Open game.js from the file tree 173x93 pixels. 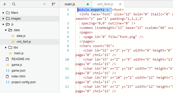point(17,65)
